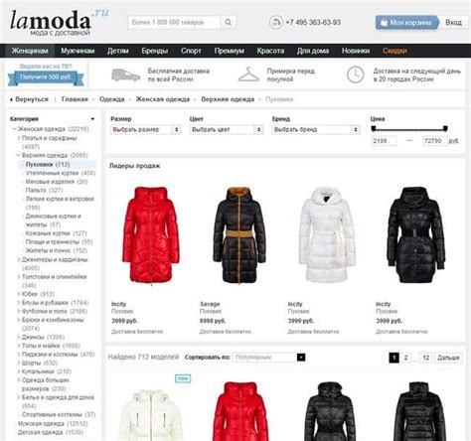Open the Выбрать бренд dropdown
The width and height of the screenshot is (471, 441).
316,129
